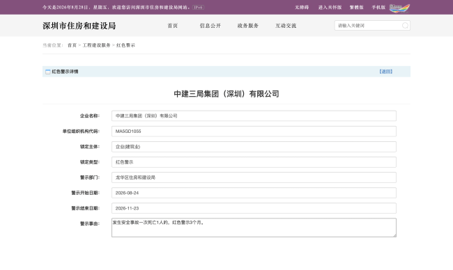Click 首页 in the breadcrumb
453x270 pixels.
click(x=72, y=45)
